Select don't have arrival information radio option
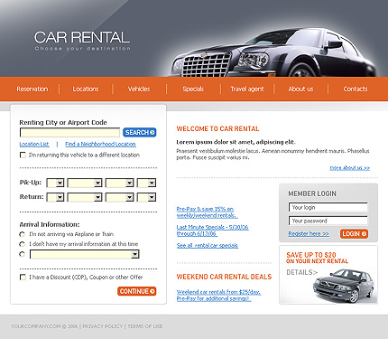This screenshot has width=388, height=339. click(22, 244)
